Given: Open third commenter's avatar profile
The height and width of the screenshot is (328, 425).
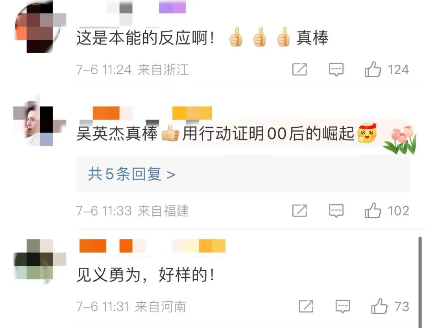Looking at the screenshot, I should tap(40, 262).
